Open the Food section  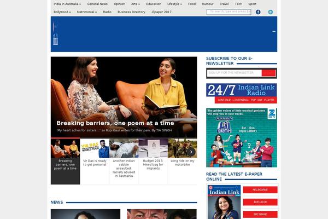[192, 4]
